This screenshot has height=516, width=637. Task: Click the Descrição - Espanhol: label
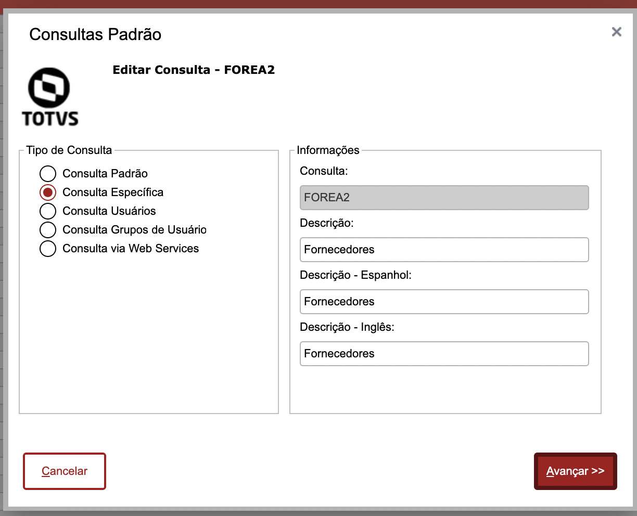pos(356,275)
